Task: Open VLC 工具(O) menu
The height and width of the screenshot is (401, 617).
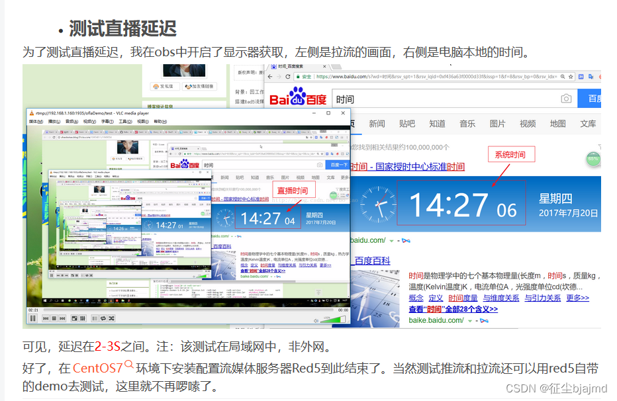Action: click(x=126, y=122)
